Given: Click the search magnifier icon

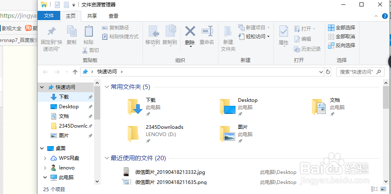Looking at the screenshot, I should 378,72.
